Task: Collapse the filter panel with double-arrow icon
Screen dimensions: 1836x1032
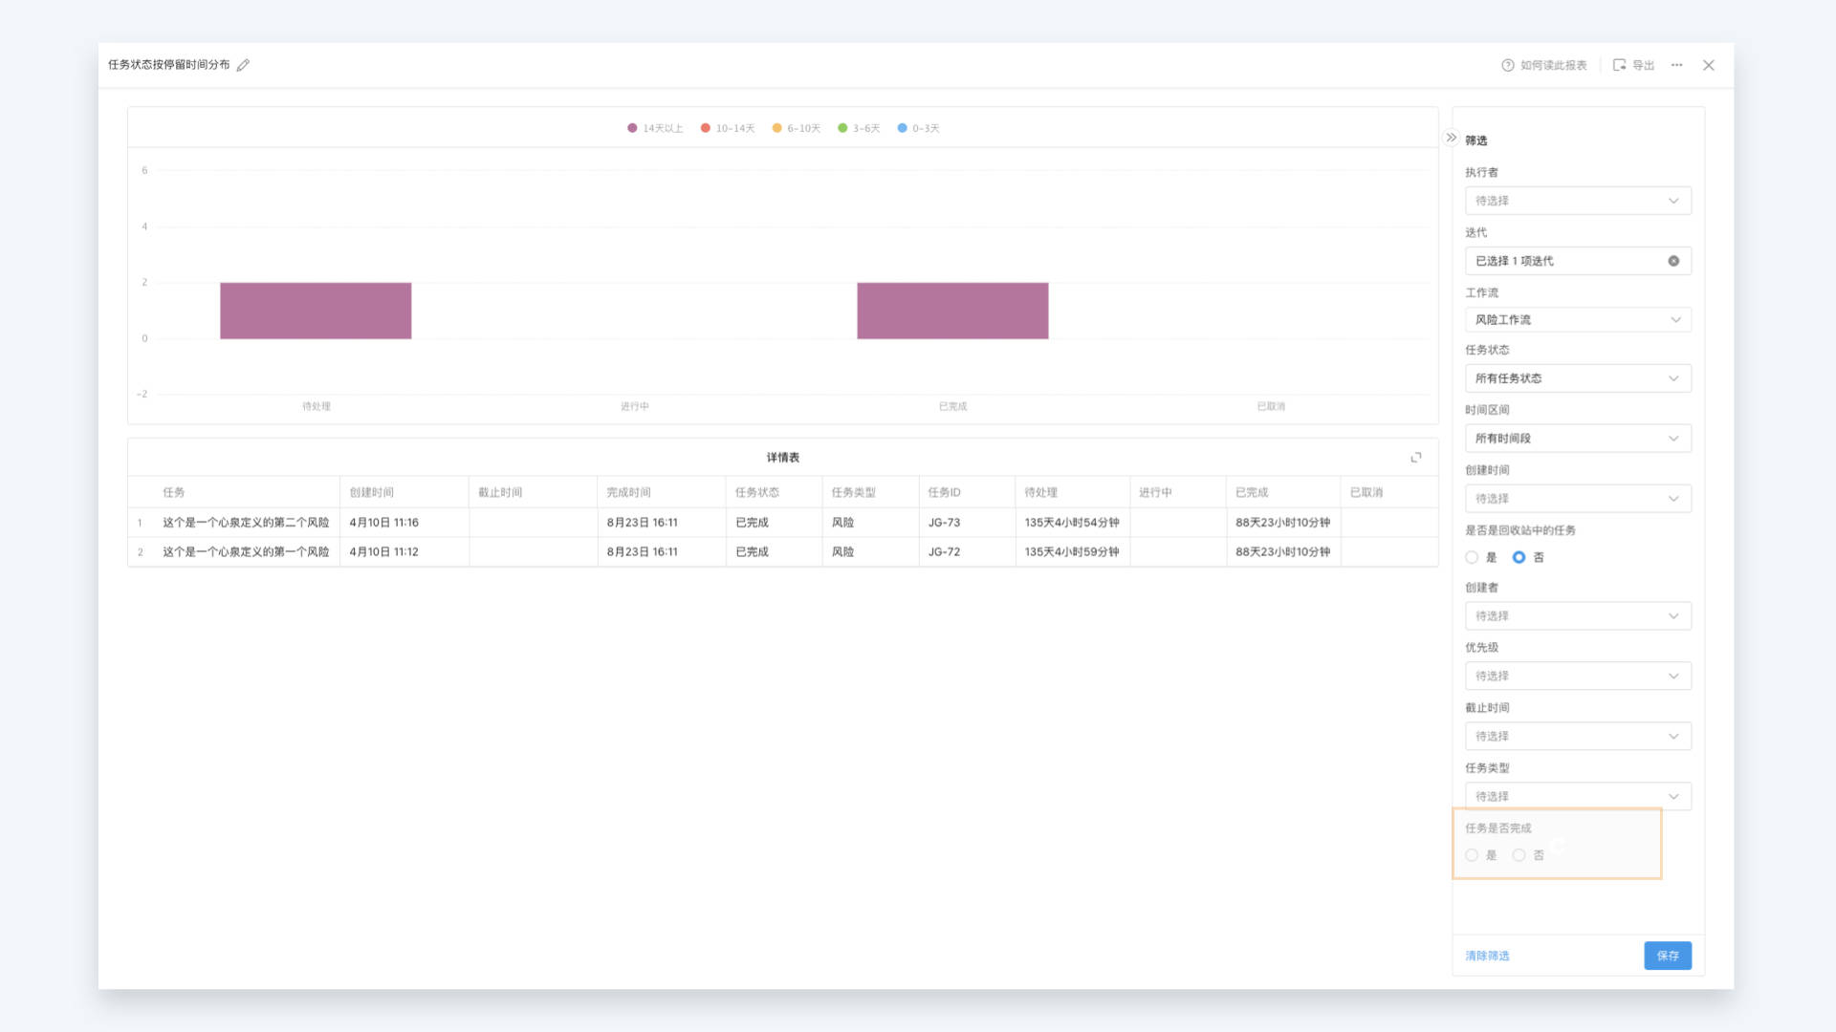Action: click(1451, 138)
